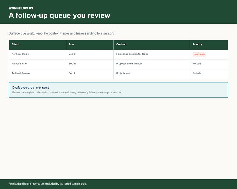
Task: Click the WORKFLOW 03 label
Action: pyautogui.click(x=21, y=8)
